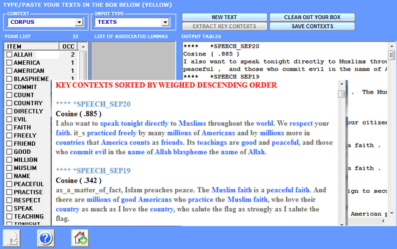Click the *SPEECH_SEP19 heading in key contexts
This screenshot has height=249, width=397.
tap(93, 170)
